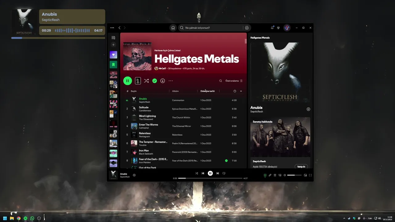Open Liked Songs heart tile
The image size is (395, 222).
click(x=113, y=55)
